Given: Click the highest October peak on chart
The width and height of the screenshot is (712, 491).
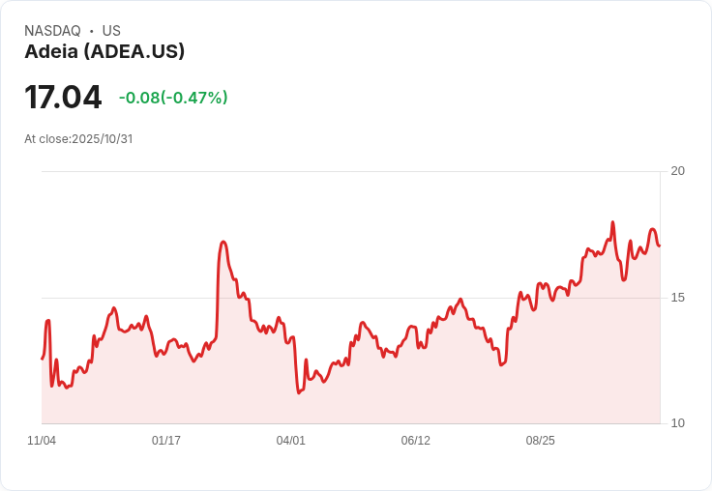Looking at the screenshot, I should pos(612,222).
